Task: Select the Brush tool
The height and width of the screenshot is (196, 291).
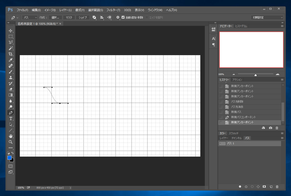Action: click(x=11, y=72)
